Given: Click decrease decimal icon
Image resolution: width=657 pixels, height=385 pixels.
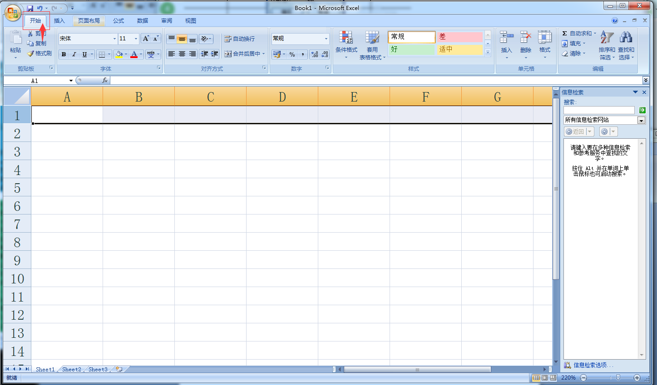Looking at the screenshot, I should 325,54.
